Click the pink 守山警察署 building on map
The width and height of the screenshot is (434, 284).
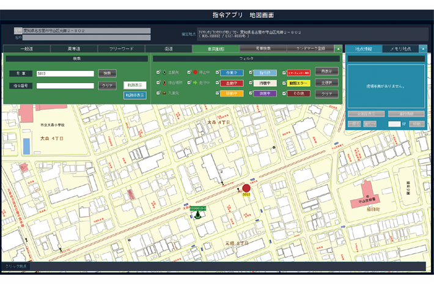click(367, 197)
